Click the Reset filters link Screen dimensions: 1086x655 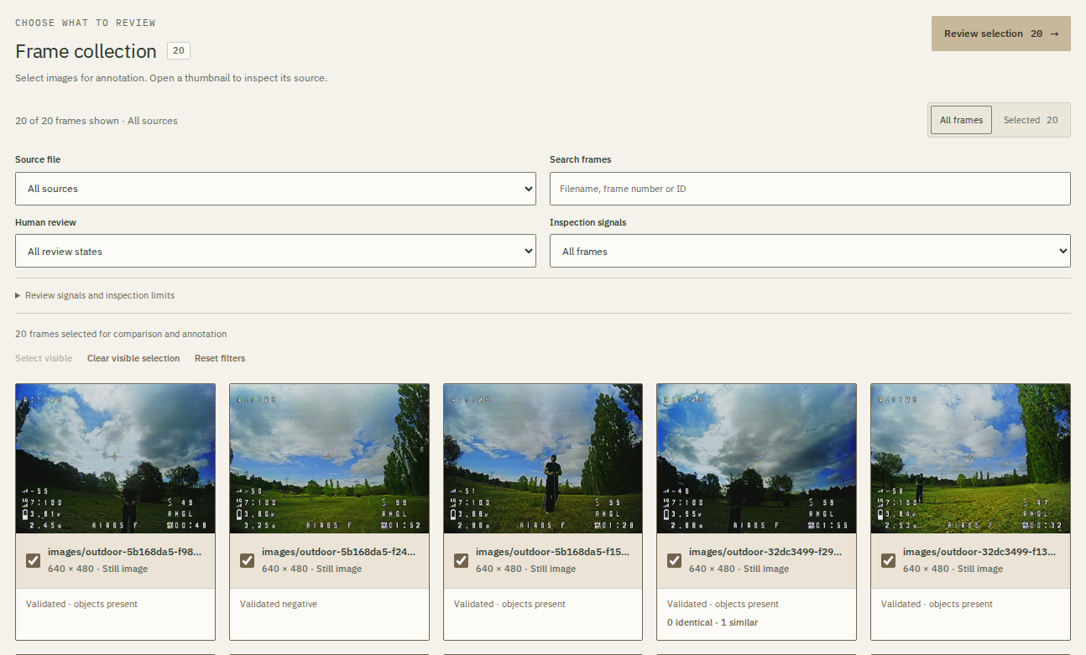coord(220,358)
